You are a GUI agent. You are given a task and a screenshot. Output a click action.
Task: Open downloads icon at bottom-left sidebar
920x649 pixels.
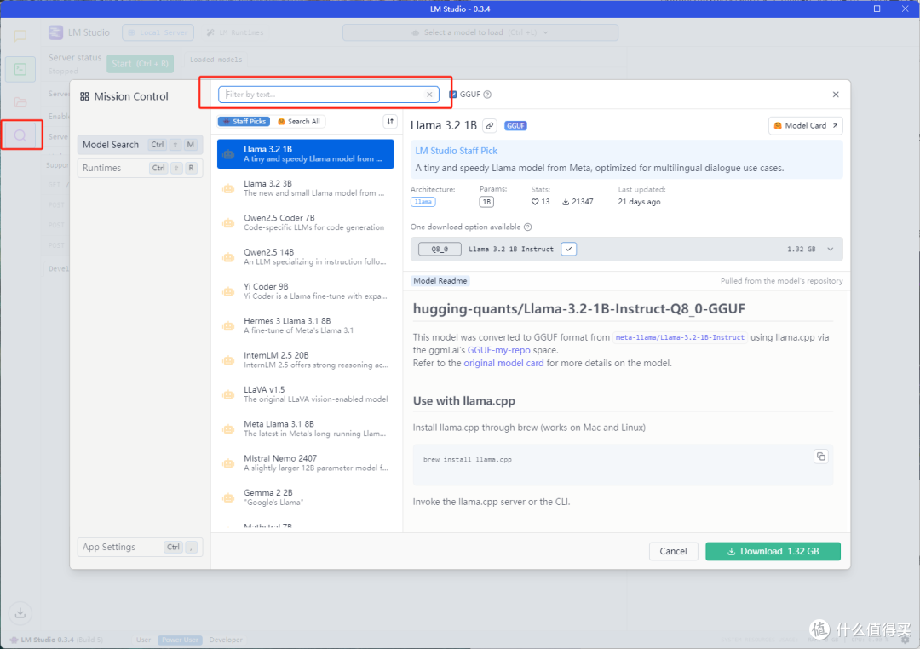point(20,612)
